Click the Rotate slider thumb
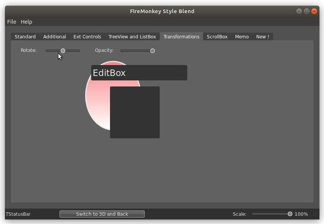The height and width of the screenshot is (224, 324). point(63,51)
